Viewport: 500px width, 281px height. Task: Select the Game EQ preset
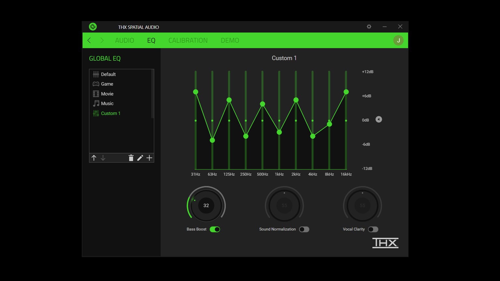click(120, 84)
